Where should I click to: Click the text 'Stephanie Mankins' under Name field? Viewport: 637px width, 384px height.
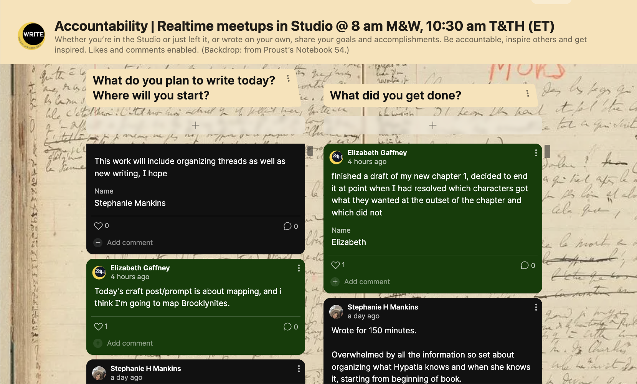click(x=130, y=203)
